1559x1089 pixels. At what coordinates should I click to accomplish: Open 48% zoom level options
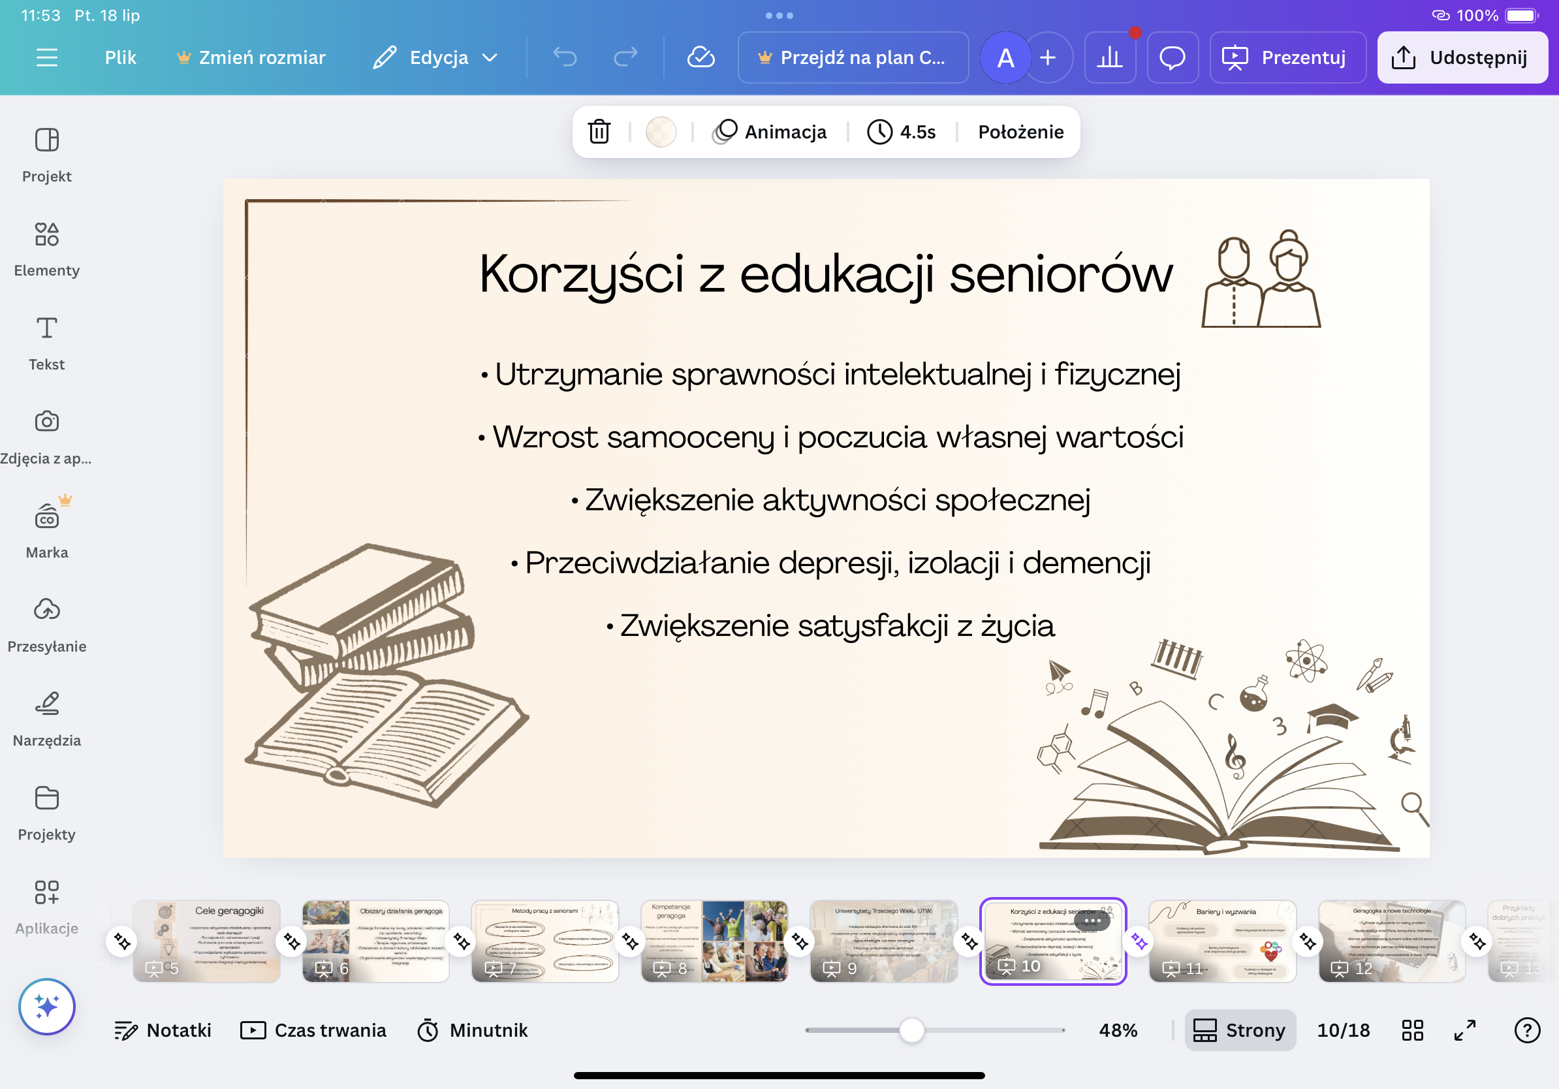click(x=1118, y=1030)
